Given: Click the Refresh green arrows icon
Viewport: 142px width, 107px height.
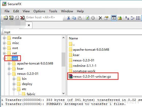Looking at the screenshot, I should (x=87, y=18).
